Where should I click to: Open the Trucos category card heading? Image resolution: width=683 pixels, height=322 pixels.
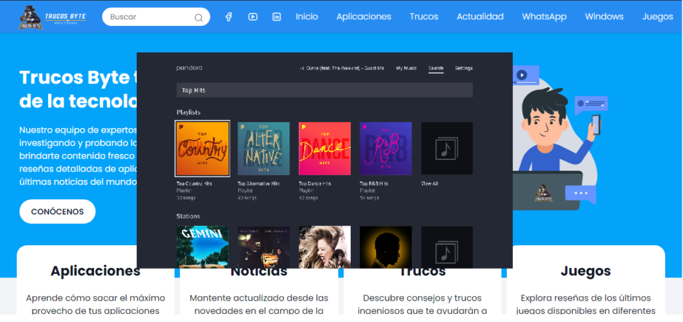[x=422, y=272]
